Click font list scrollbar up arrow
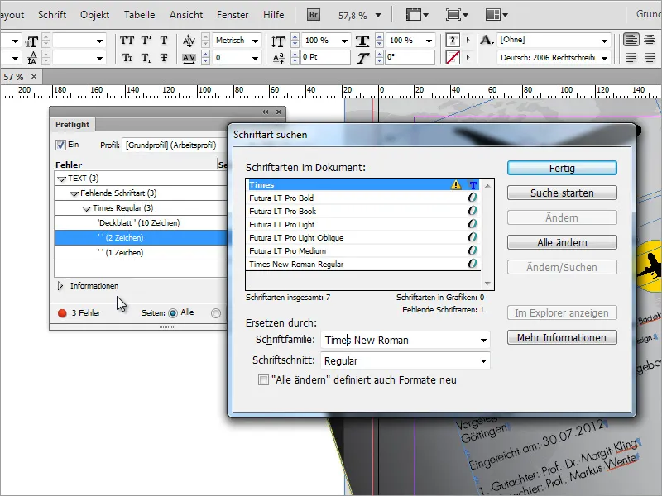 point(487,185)
